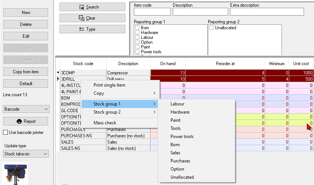Check Unallocated in Reporting group 2
The width and height of the screenshot is (314, 185).
click(211, 28)
